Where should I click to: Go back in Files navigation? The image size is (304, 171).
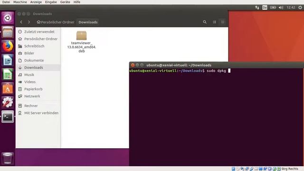[x=21, y=22]
